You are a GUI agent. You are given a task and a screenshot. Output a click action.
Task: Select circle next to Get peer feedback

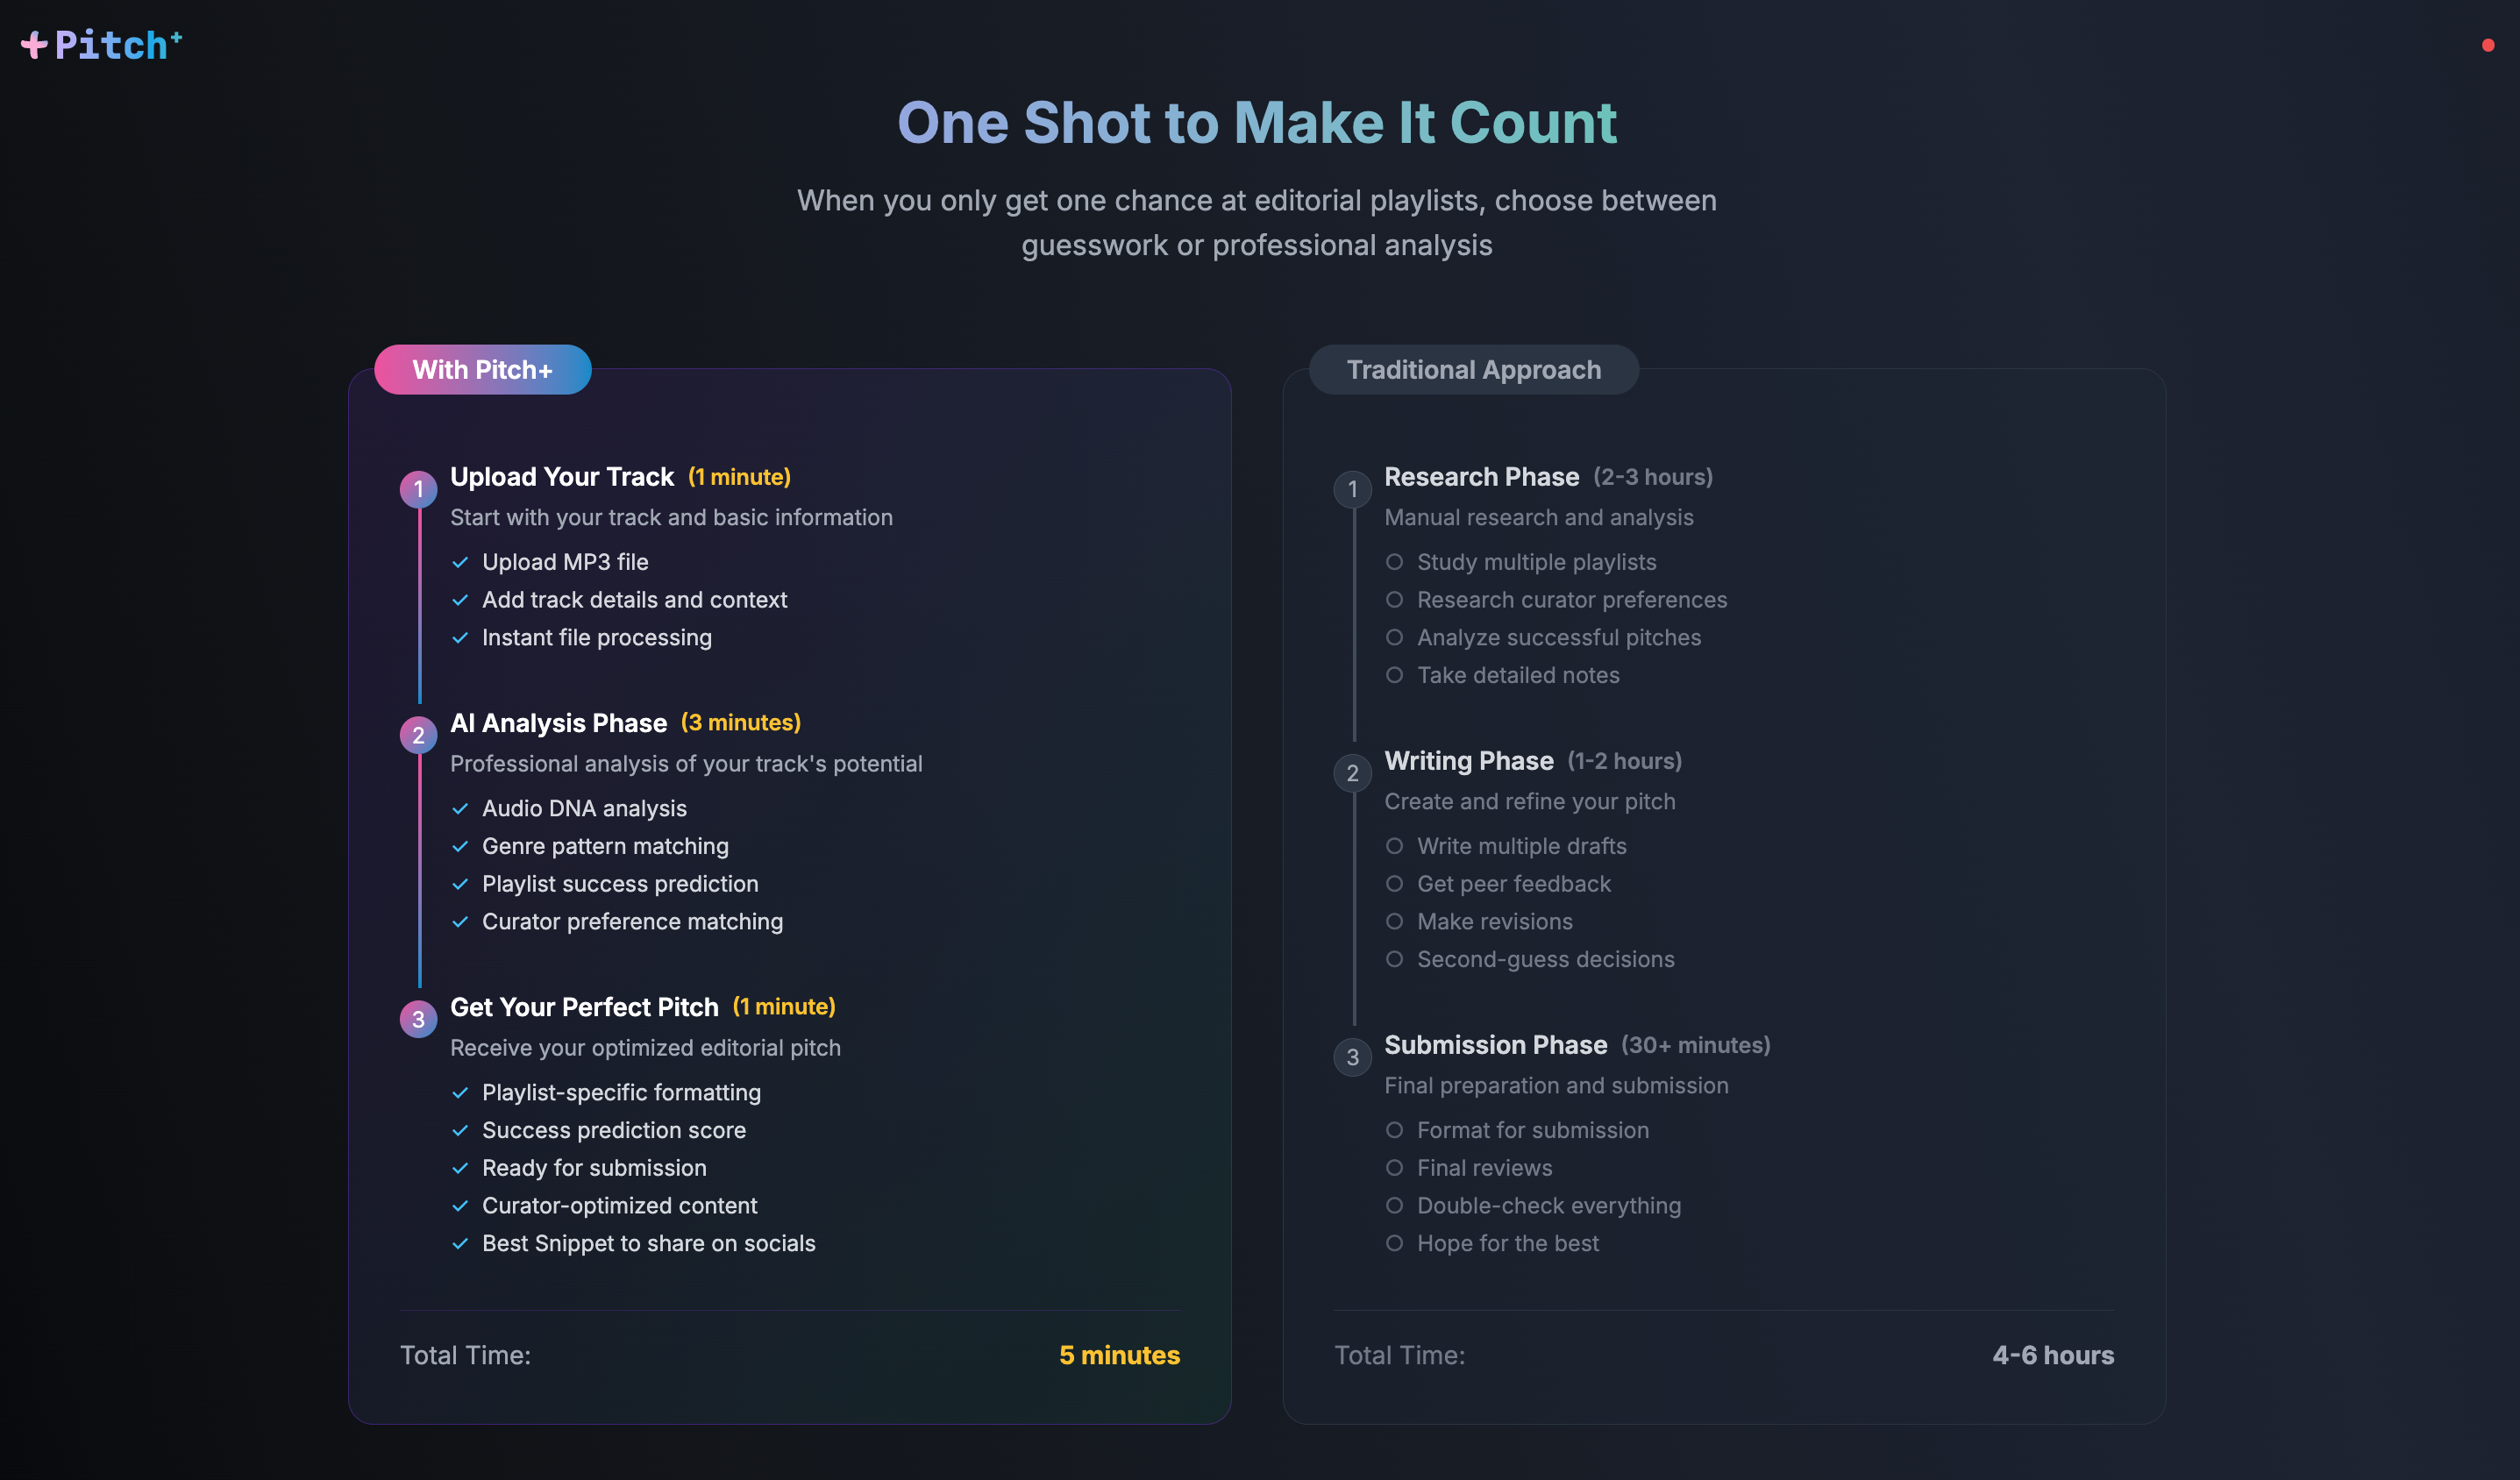coord(1394,884)
